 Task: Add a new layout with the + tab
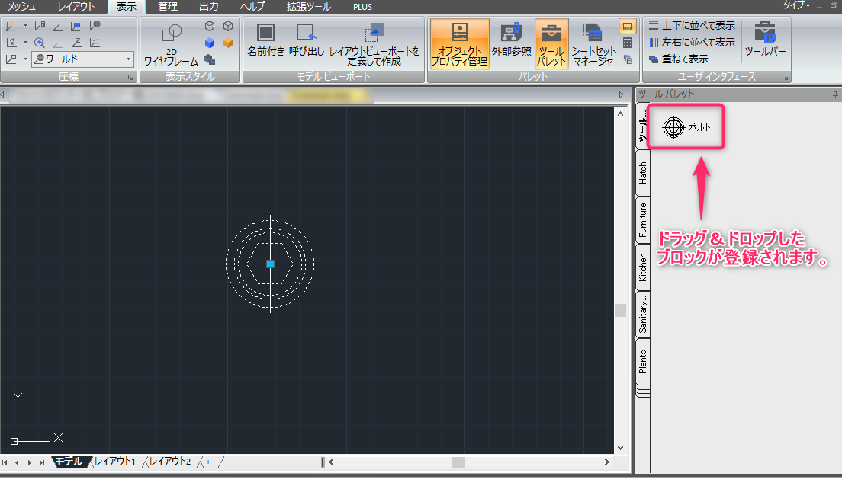[208, 462]
